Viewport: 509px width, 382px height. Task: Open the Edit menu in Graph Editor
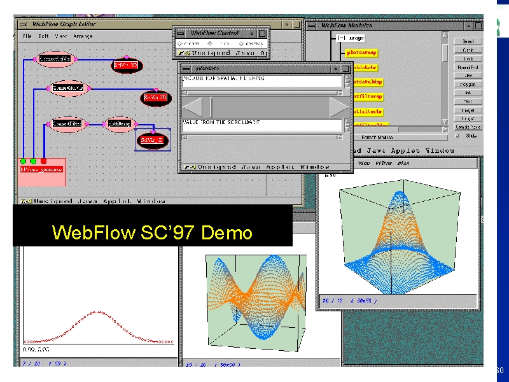(x=43, y=36)
